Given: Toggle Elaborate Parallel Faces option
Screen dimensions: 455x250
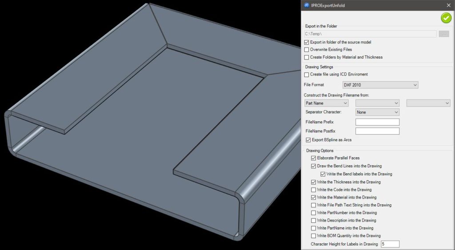Looking at the screenshot, I should pyautogui.click(x=313, y=158).
